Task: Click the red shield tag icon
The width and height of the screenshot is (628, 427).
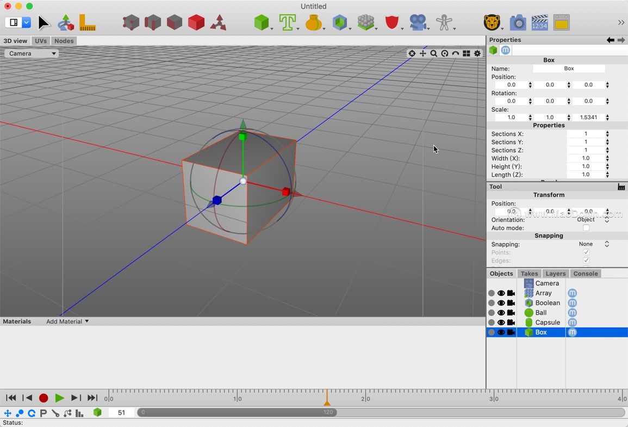Action: pos(392,22)
